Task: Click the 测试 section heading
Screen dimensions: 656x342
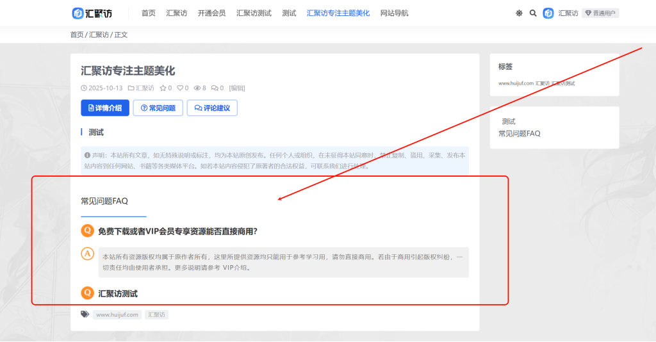Action: coord(96,132)
